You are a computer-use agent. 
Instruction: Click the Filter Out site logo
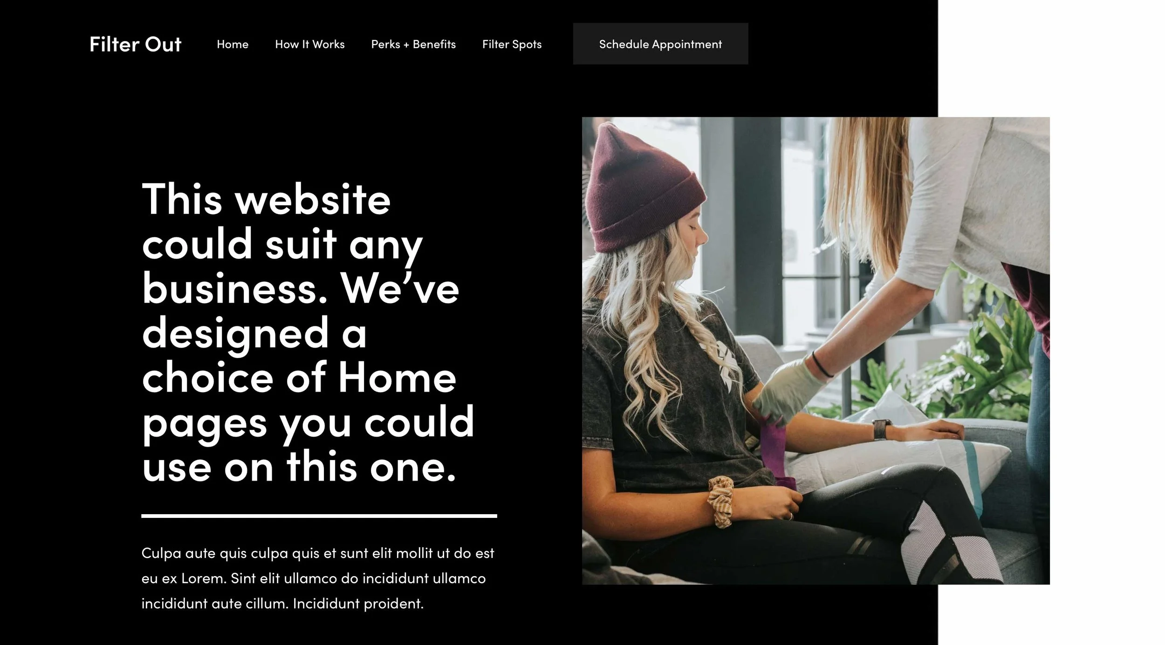pyautogui.click(x=135, y=44)
